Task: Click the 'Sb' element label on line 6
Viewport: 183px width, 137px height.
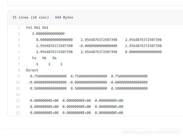Action: click(x=54, y=58)
